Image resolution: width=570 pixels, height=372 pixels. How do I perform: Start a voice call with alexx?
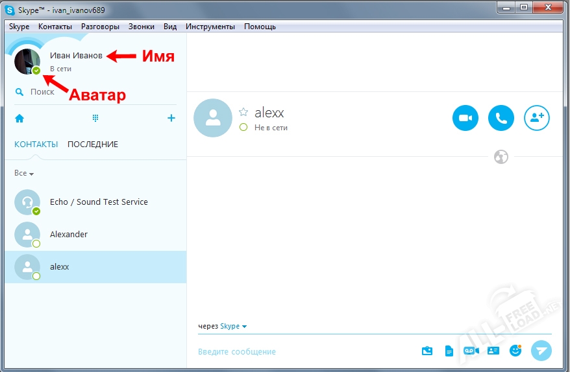tap(501, 118)
